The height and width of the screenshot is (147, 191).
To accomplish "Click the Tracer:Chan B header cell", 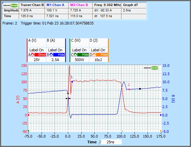I will click(x=32, y=5).
